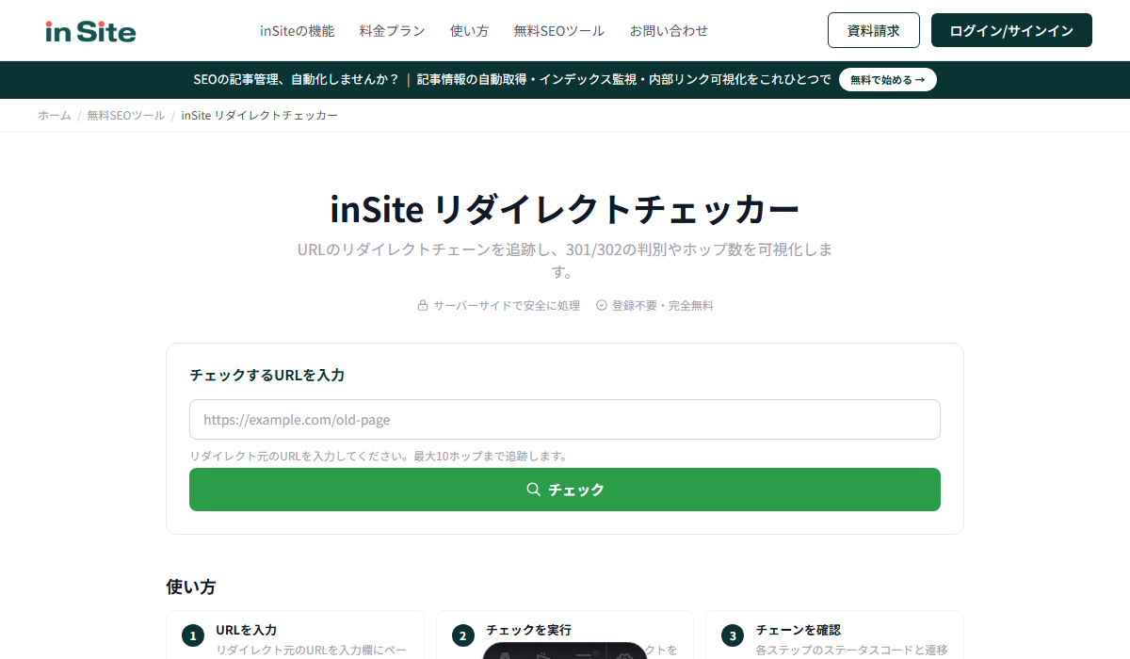Open 無料SEOツール from the navigation bar
The height and width of the screenshot is (659, 1130).
tap(558, 30)
